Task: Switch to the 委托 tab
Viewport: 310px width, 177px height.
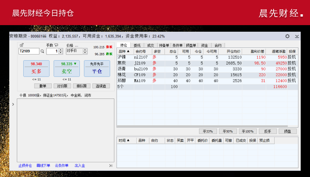Action: click(137, 45)
